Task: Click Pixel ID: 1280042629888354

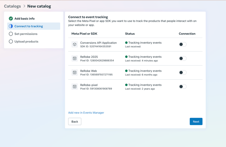Action: [x=97, y=60]
